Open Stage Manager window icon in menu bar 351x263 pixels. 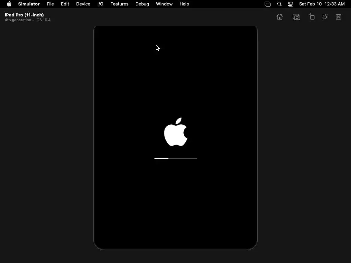pyautogui.click(x=267, y=4)
